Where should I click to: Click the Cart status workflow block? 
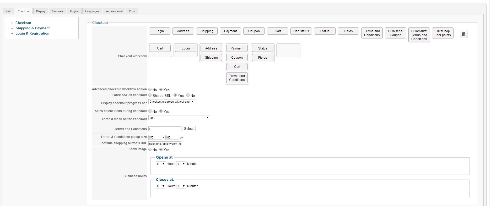(x=301, y=31)
